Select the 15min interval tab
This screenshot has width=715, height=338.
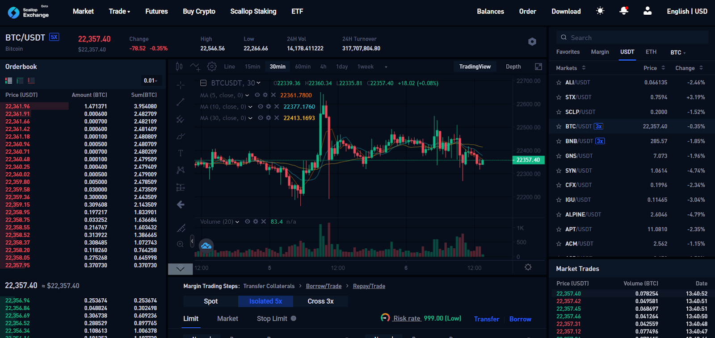tap(252, 67)
